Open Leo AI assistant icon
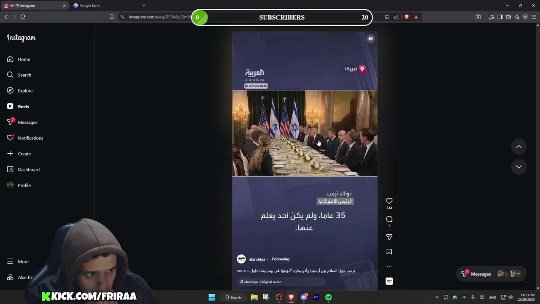 517,17
